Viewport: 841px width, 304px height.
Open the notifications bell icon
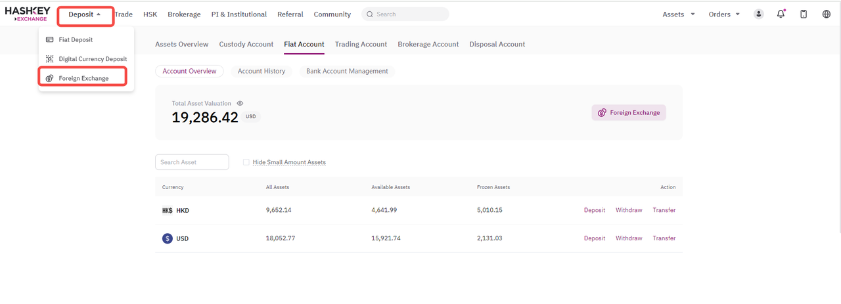click(x=781, y=14)
